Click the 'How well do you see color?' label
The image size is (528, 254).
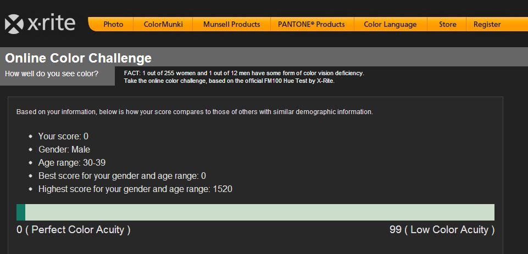click(52, 74)
